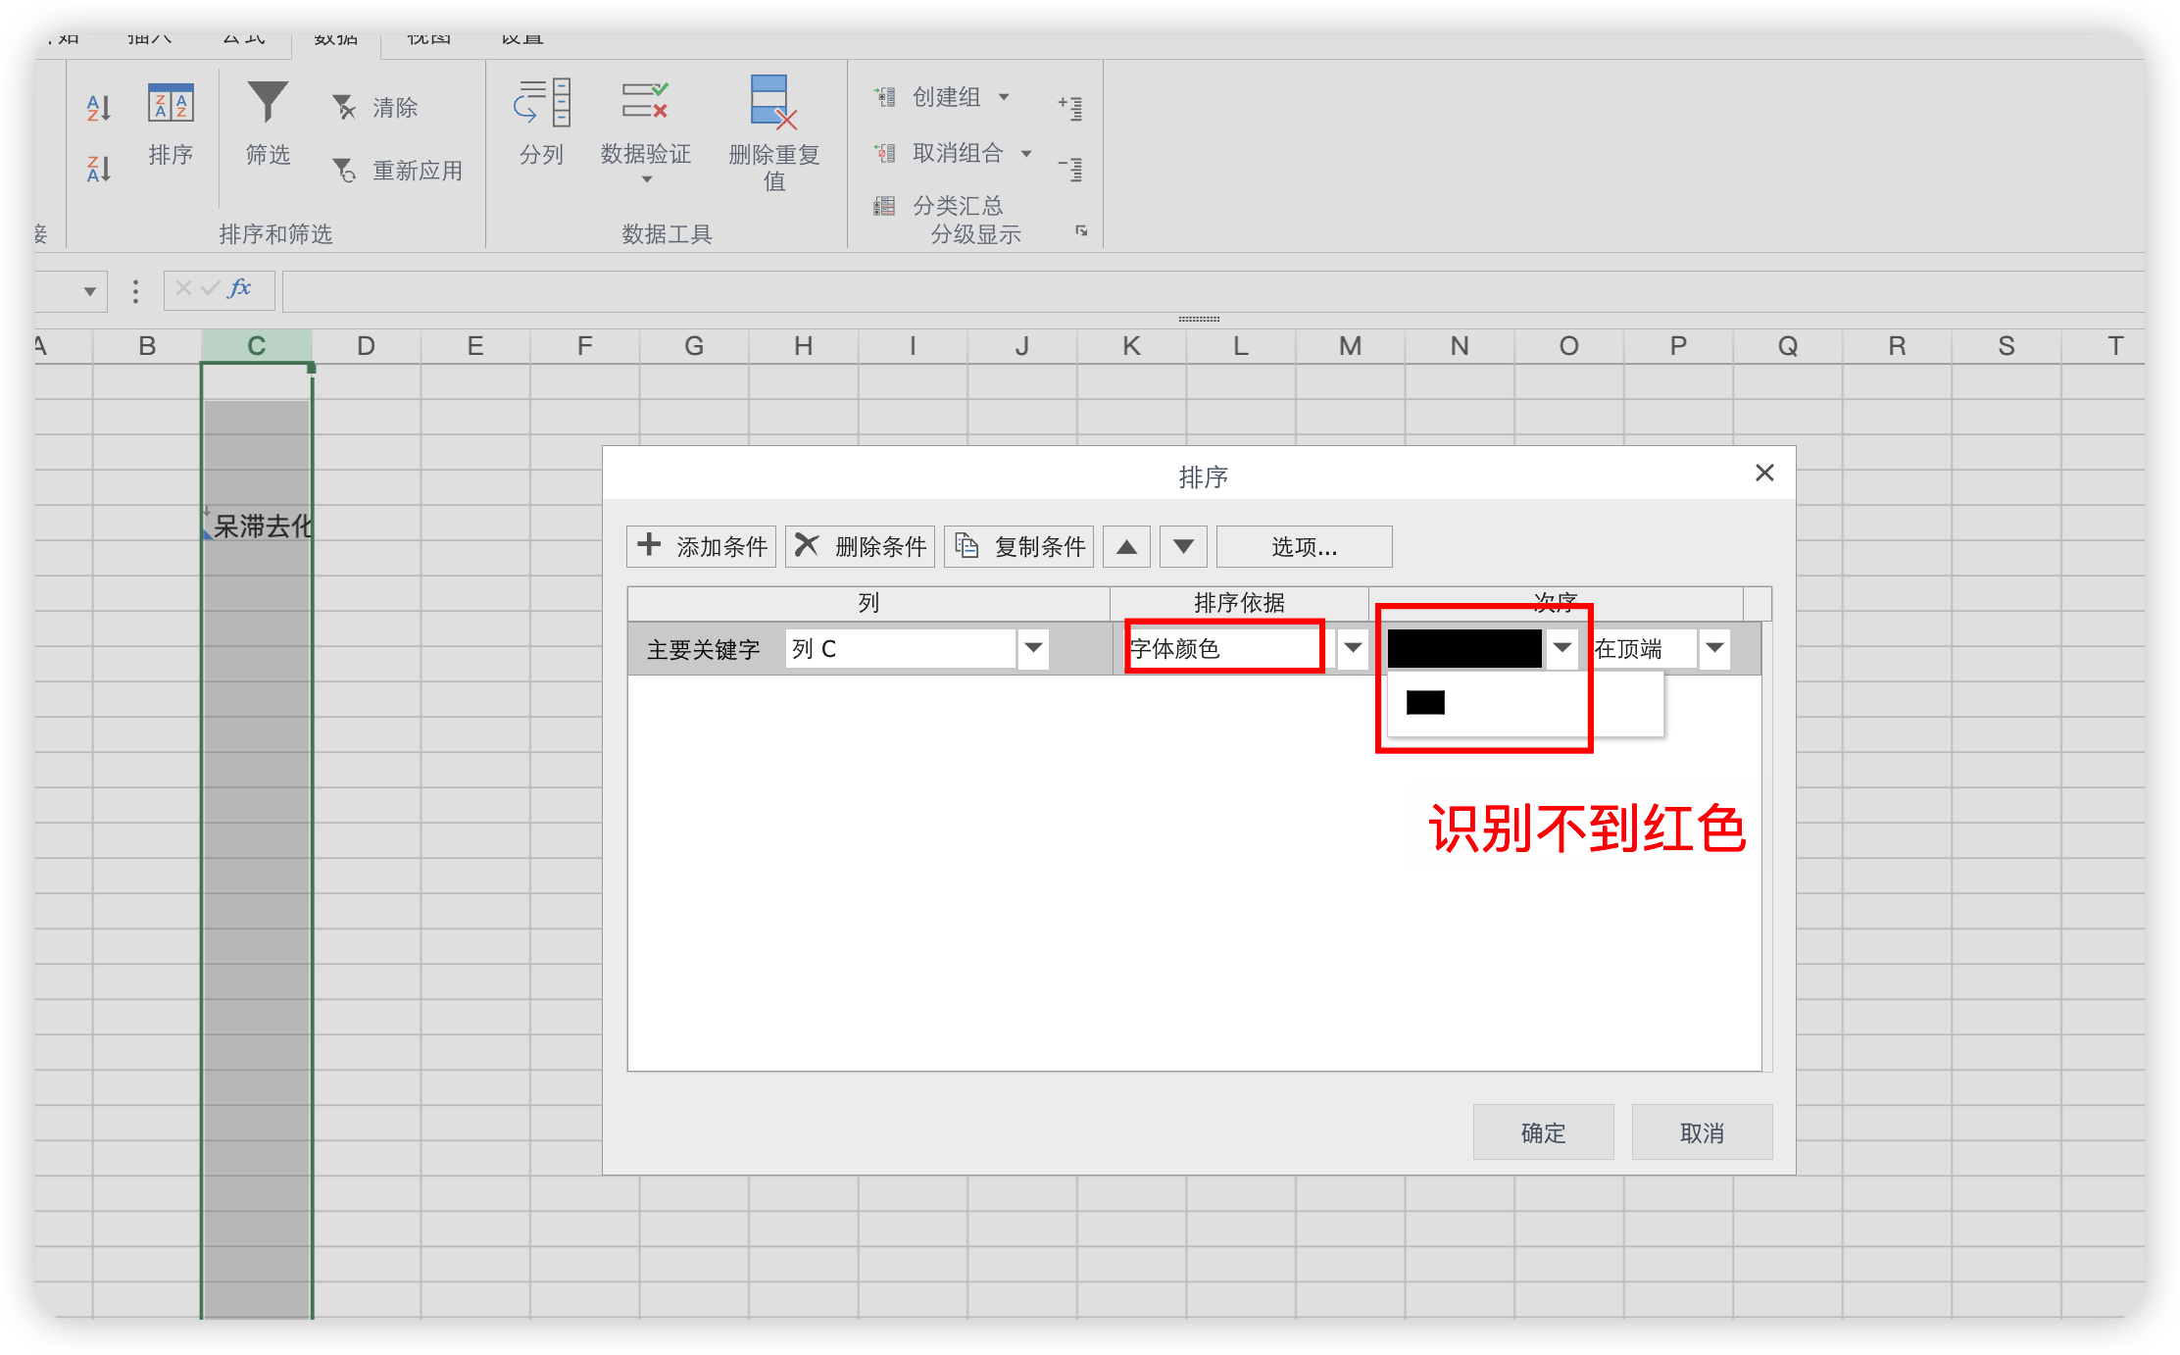Click the Sort A to Z ascending icon
Viewport: 2180px width, 1355px height.
98,108
